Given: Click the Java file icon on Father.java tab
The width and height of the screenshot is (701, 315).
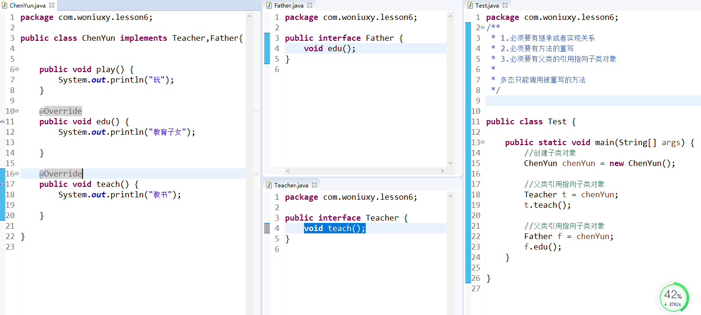Looking at the screenshot, I should (x=269, y=6).
